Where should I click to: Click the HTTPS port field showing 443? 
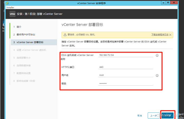click(x=126, y=67)
